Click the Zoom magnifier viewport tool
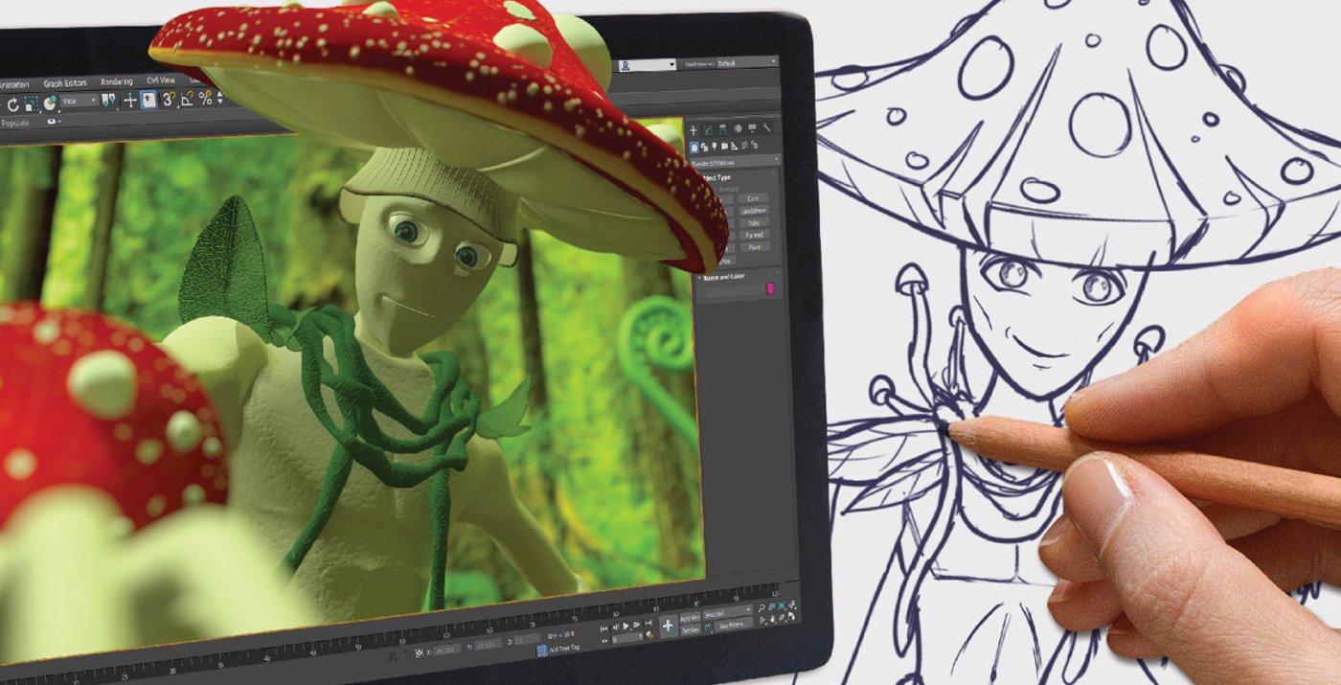This screenshot has width=1341, height=685. pos(761,608)
